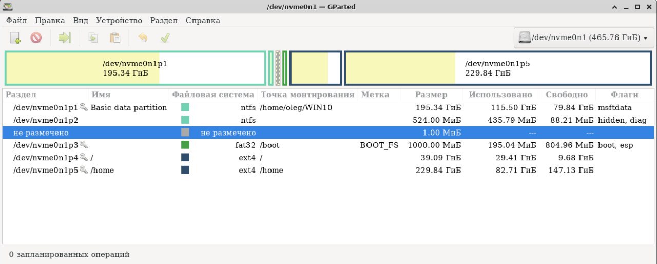657x264 pixels.
Task: Open the device selector /dev/nvme0n1 dropdown
Action: coord(583,37)
